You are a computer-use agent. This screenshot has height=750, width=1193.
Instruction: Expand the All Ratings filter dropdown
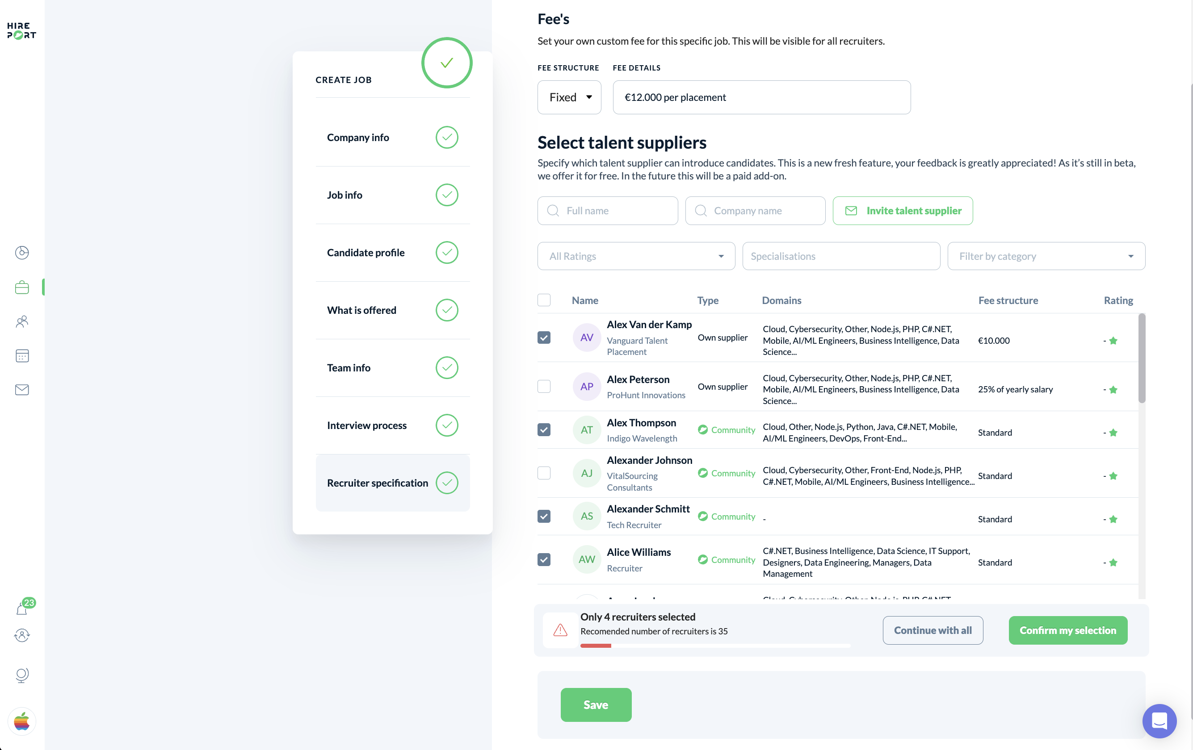(x=636, y=256)
